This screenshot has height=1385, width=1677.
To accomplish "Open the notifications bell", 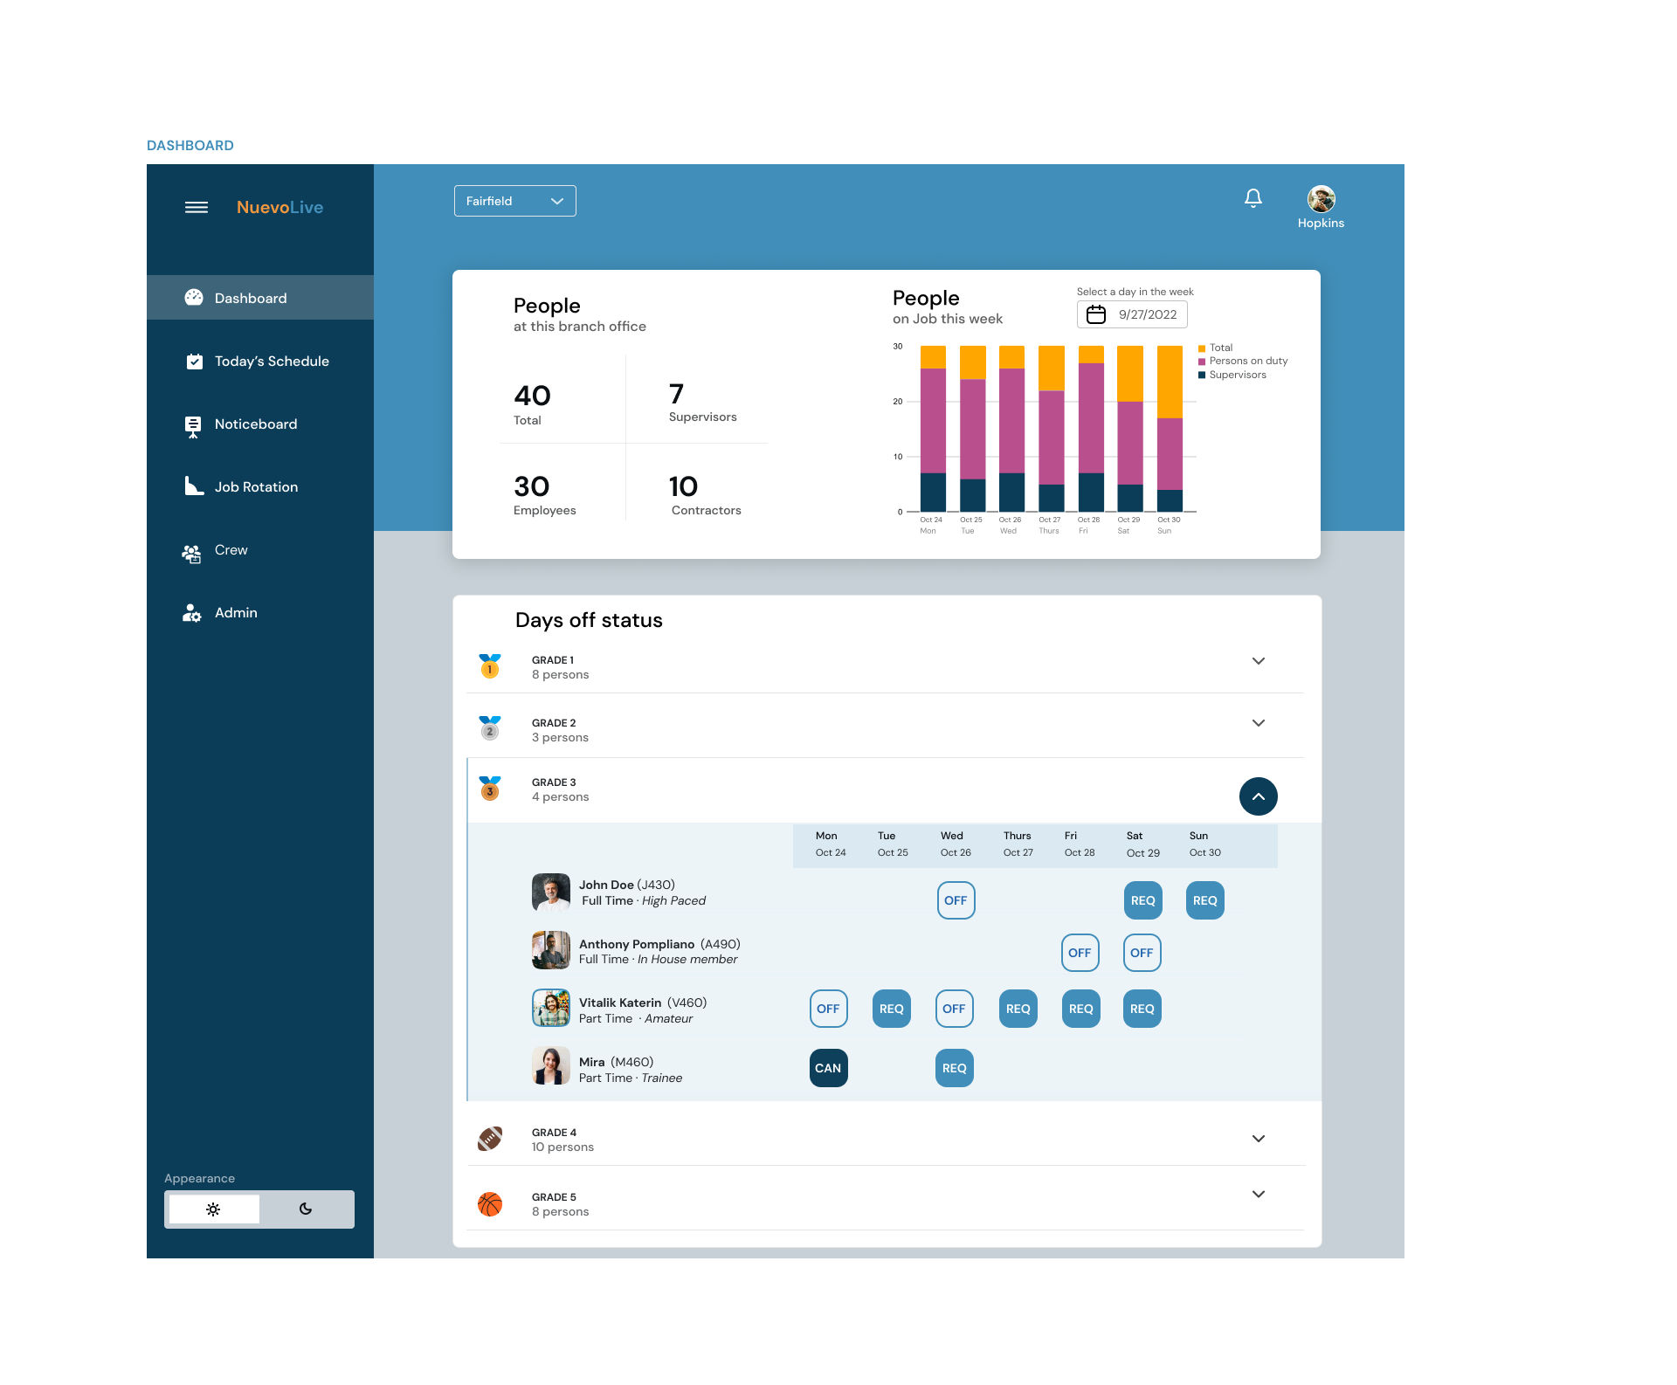I will pyautogui.click(x=1253, y=199).
